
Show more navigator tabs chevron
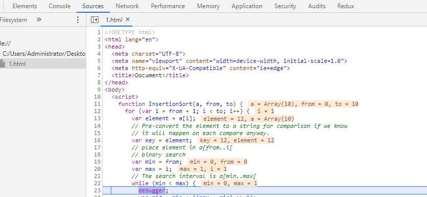(x=39, y=19)
